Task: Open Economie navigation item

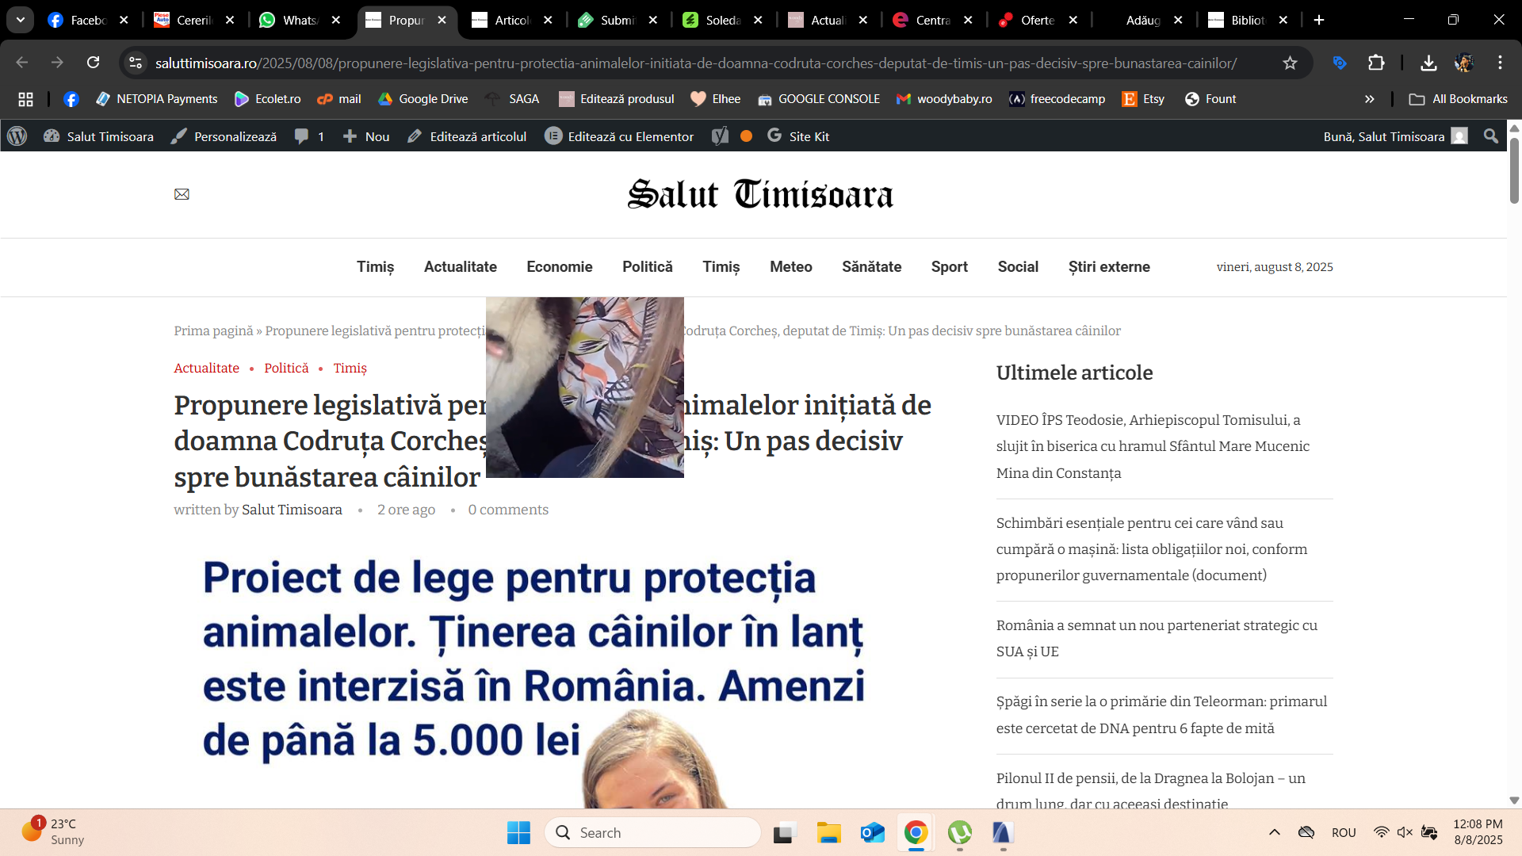Action: click(x=560, y=267)
